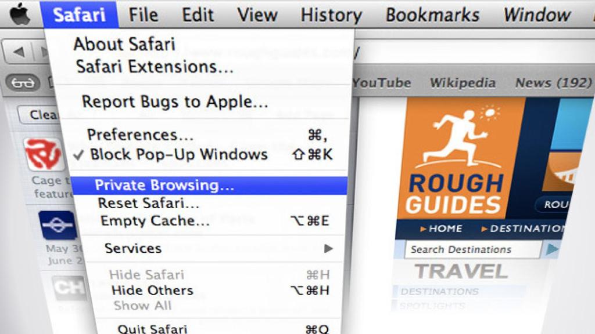This screenshot has width=595, height=334.
Task: Open the View menu
Action: coord(257,15)
